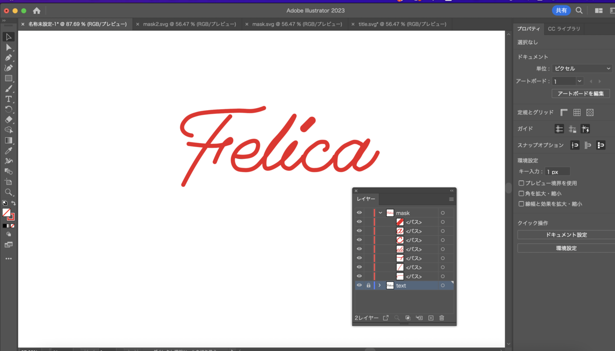The width and height of the screenshot is (615, 351).
Task: Click the Fill color swatch
Action: pyautogui.click(x=6, y=212)
